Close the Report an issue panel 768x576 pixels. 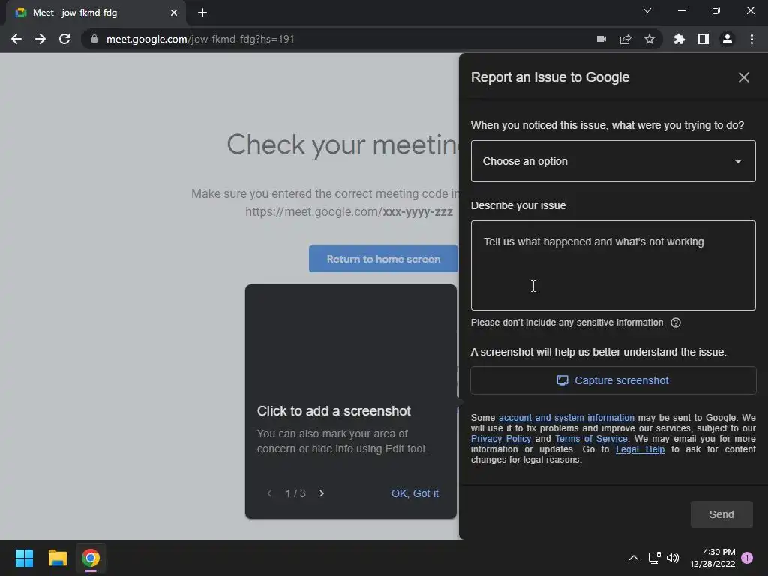coord(743,77)
